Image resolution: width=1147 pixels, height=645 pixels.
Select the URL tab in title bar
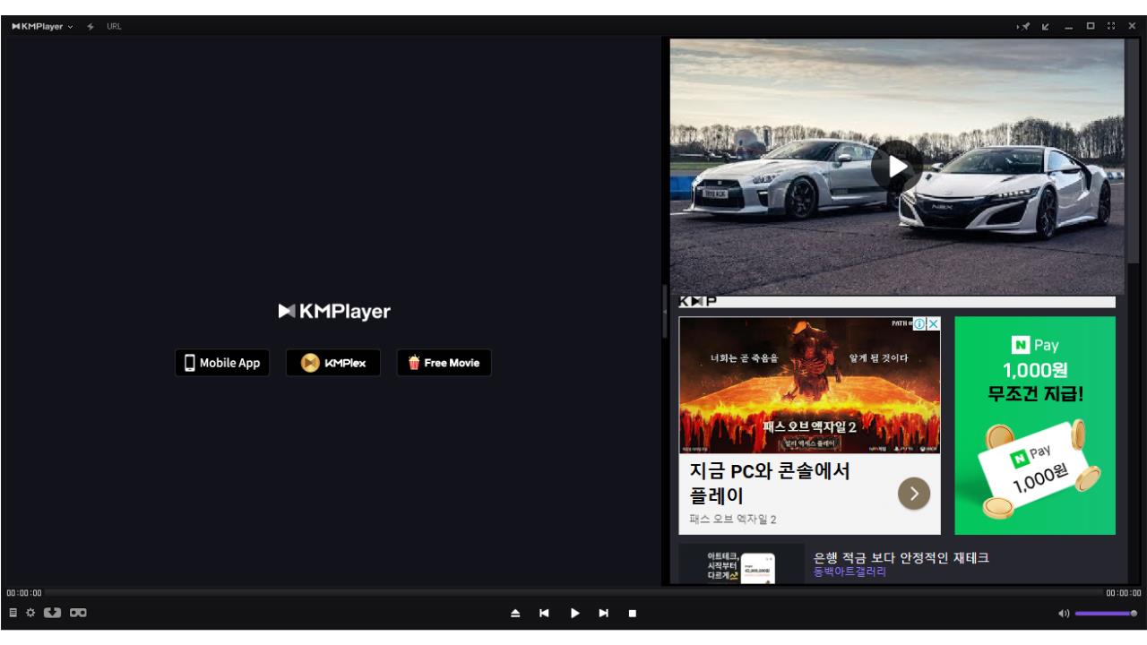tap(112, 26)
